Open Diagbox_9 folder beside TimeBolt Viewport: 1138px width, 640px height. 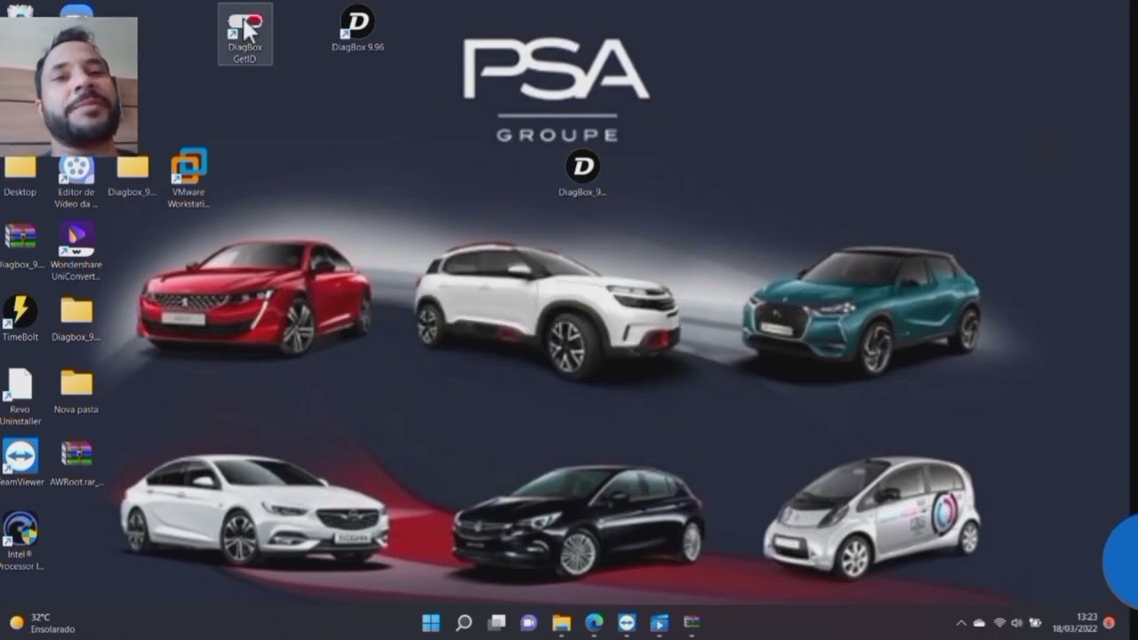point(76,318)
